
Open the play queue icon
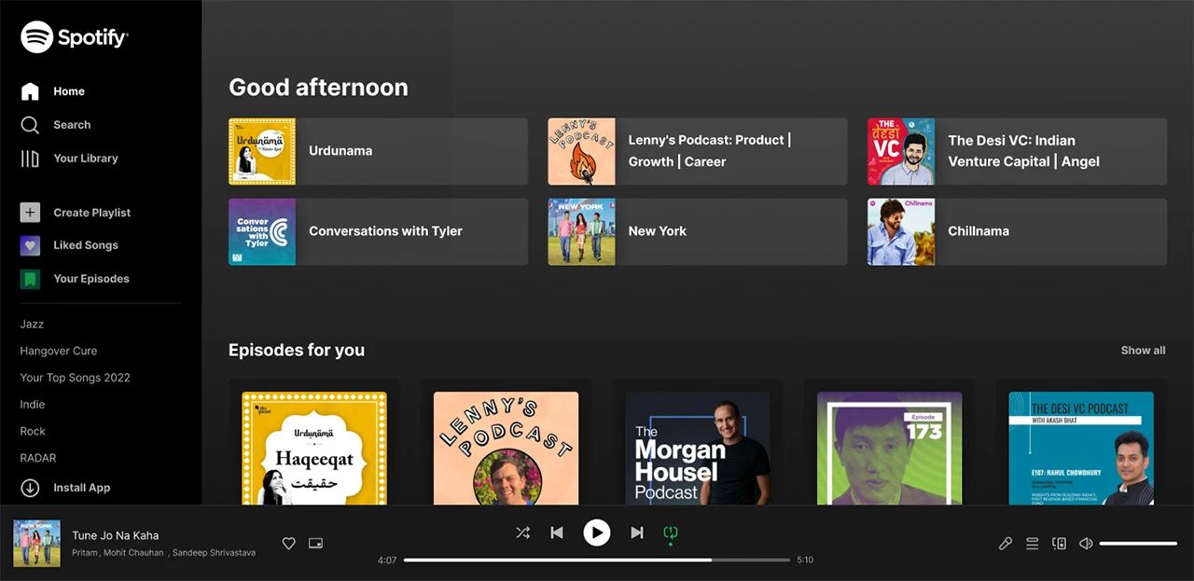tap(1033, 543)
